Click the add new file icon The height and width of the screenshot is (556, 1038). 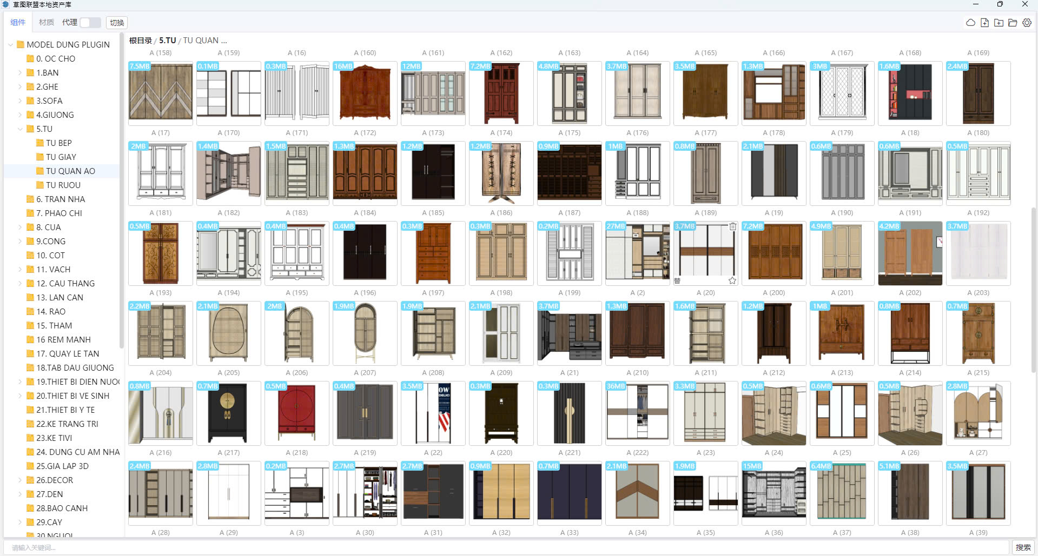(x=984, y=23)
